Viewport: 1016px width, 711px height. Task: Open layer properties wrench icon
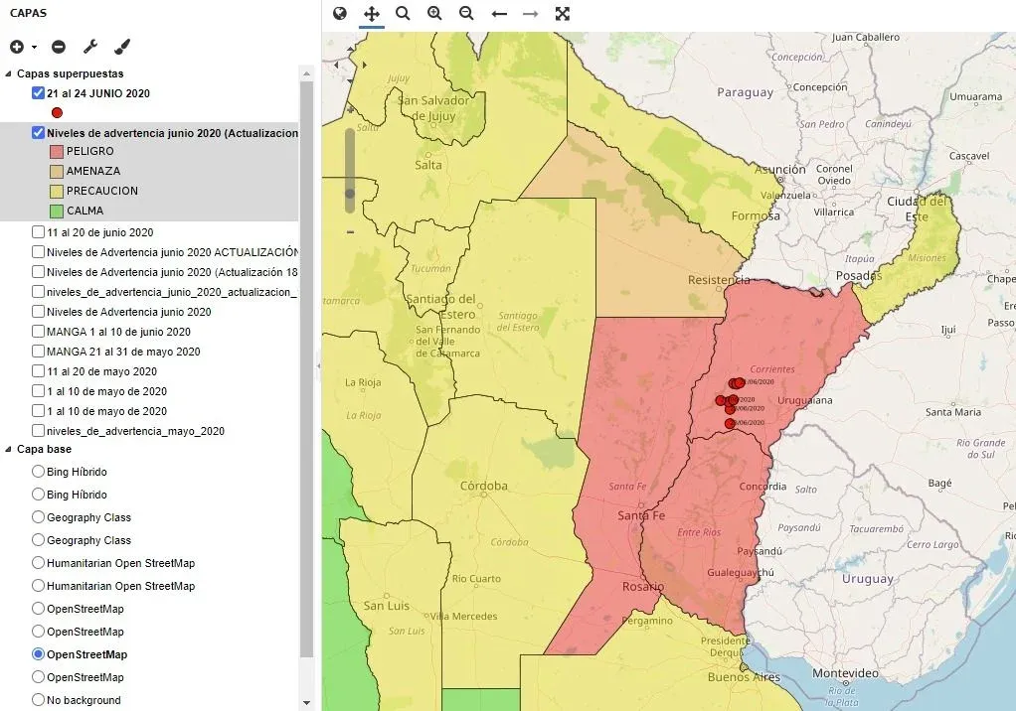89,47
